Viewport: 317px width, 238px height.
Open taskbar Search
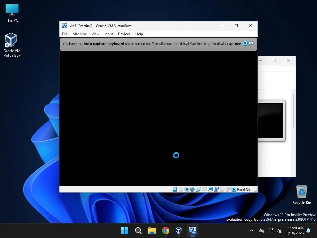pyautogui.click(x=138, y=231)
